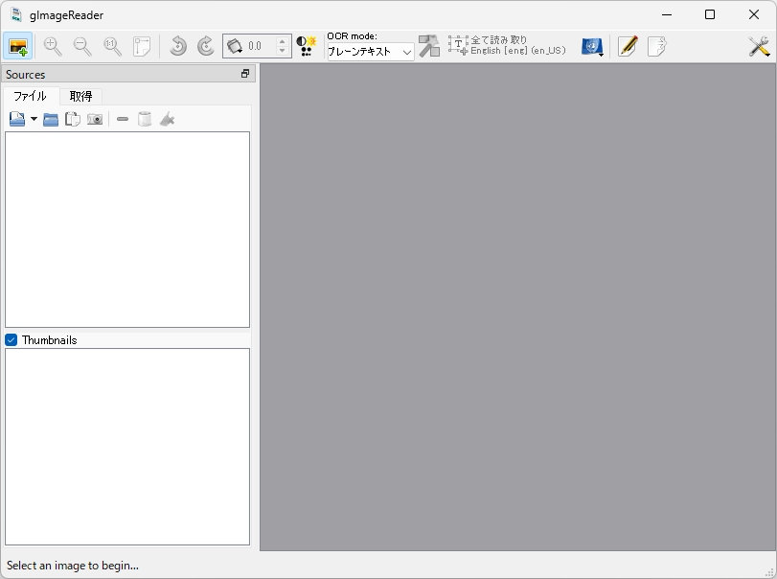Click the add images open icon

17,120
